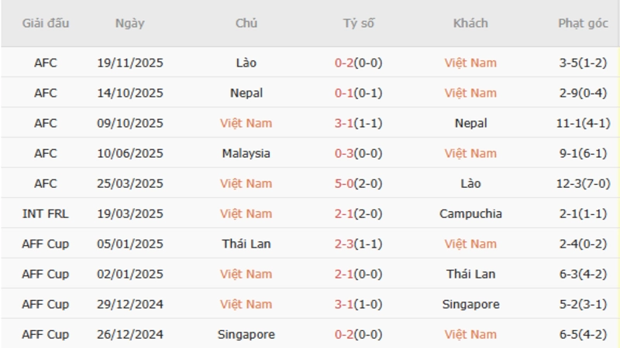Click the Campuchia away team name

[x=470, y=213]
